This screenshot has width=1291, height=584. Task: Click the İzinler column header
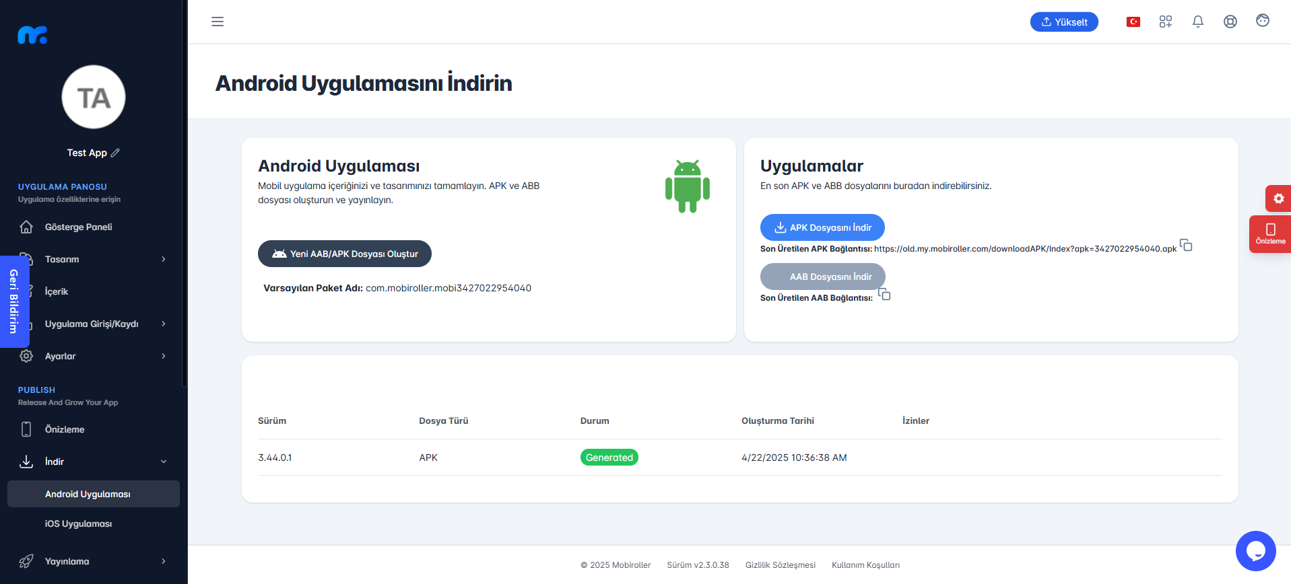[x=916, y=421]
